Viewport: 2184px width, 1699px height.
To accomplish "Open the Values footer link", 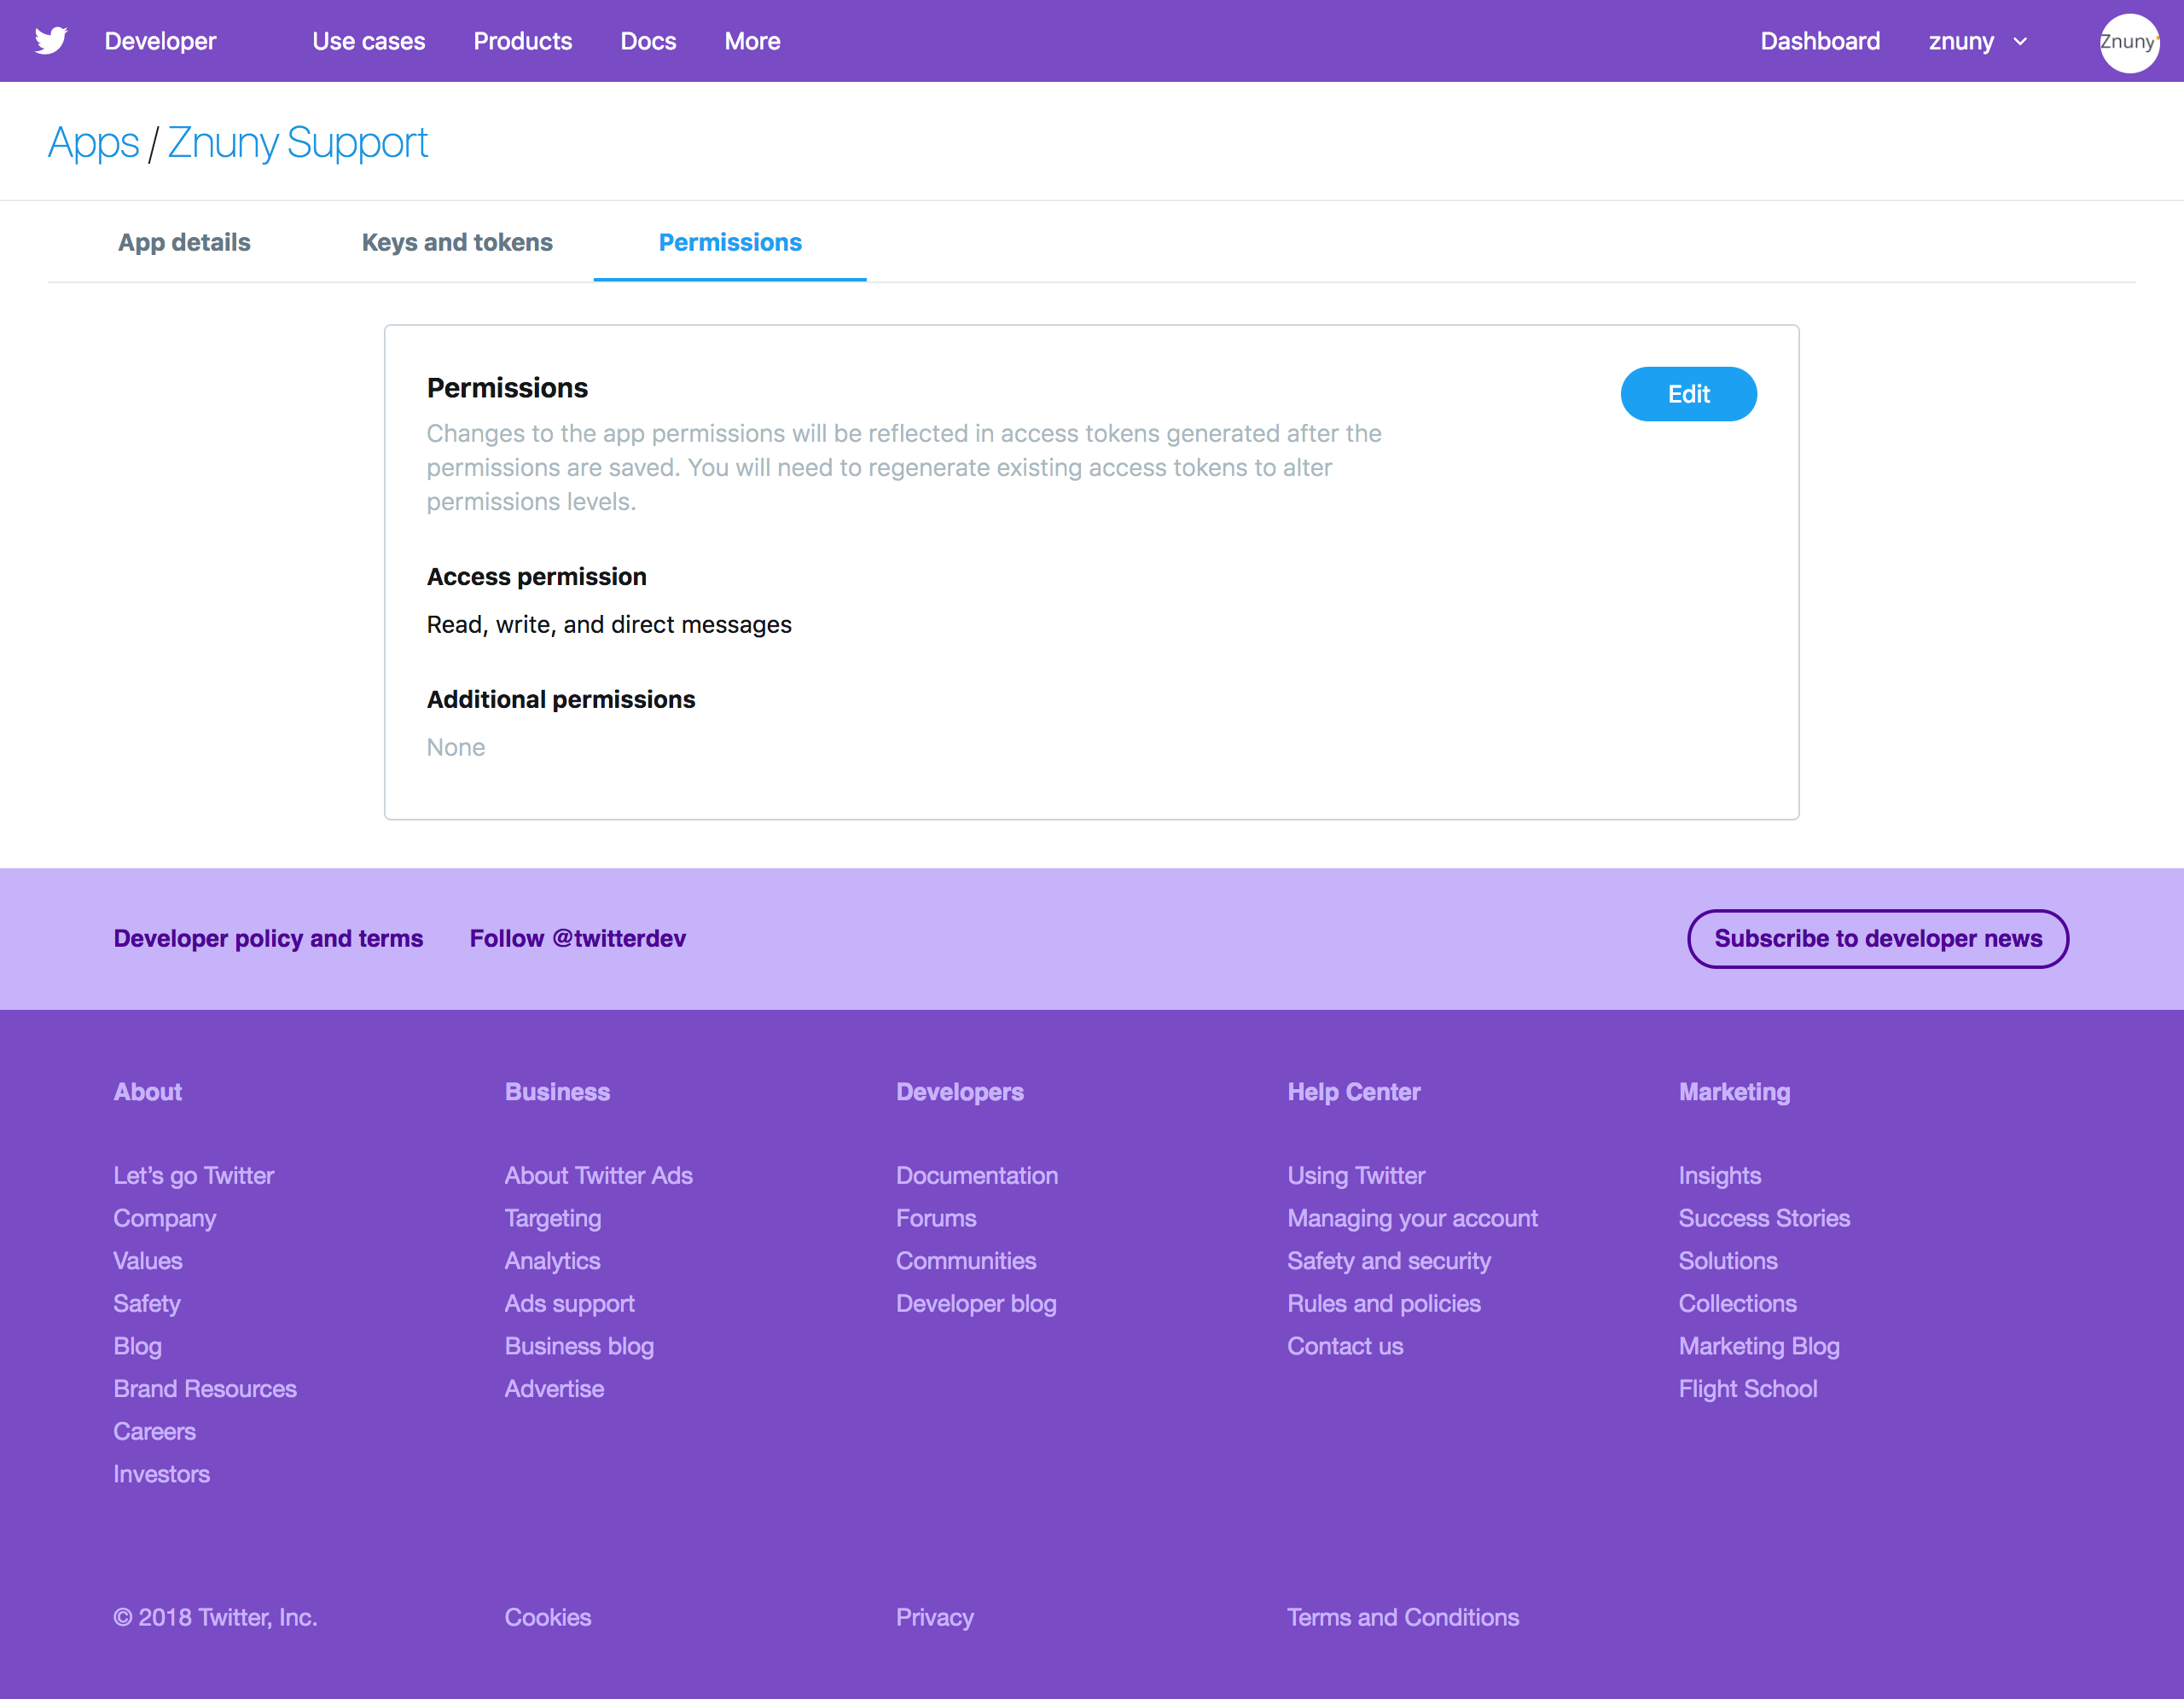I will click(x=147, y=1260).
